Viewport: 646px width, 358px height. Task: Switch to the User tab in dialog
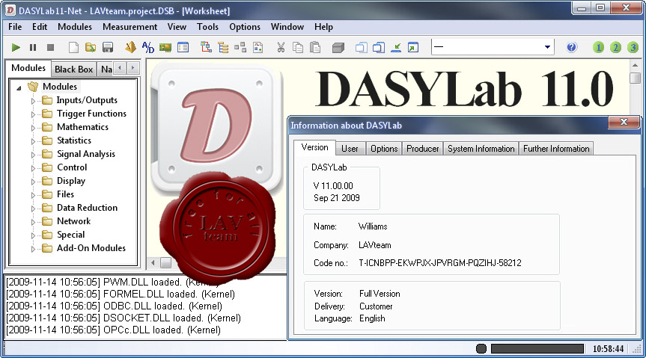point(350,149)
